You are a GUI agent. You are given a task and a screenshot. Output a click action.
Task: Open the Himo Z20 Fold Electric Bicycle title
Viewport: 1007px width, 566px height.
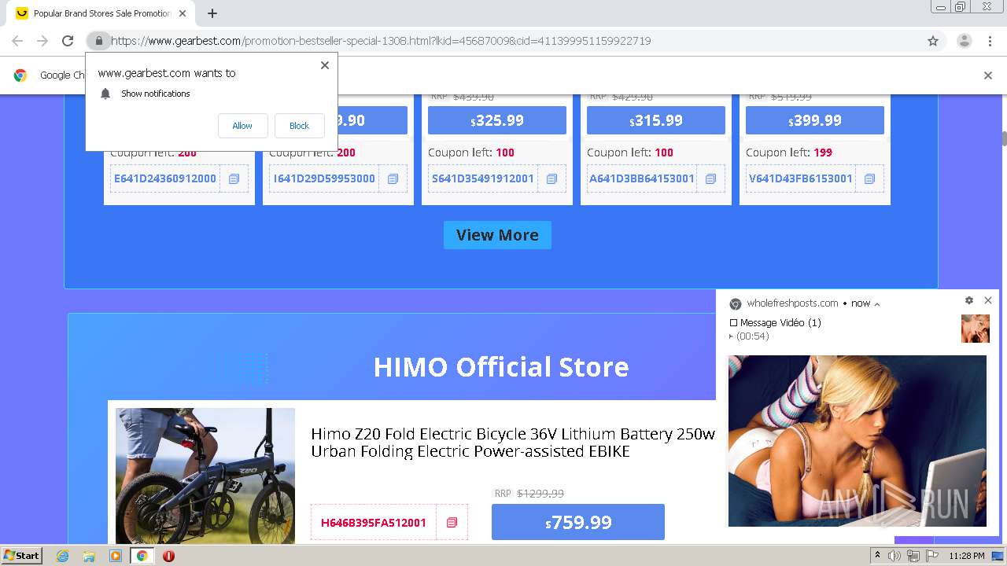click(513, 443)
